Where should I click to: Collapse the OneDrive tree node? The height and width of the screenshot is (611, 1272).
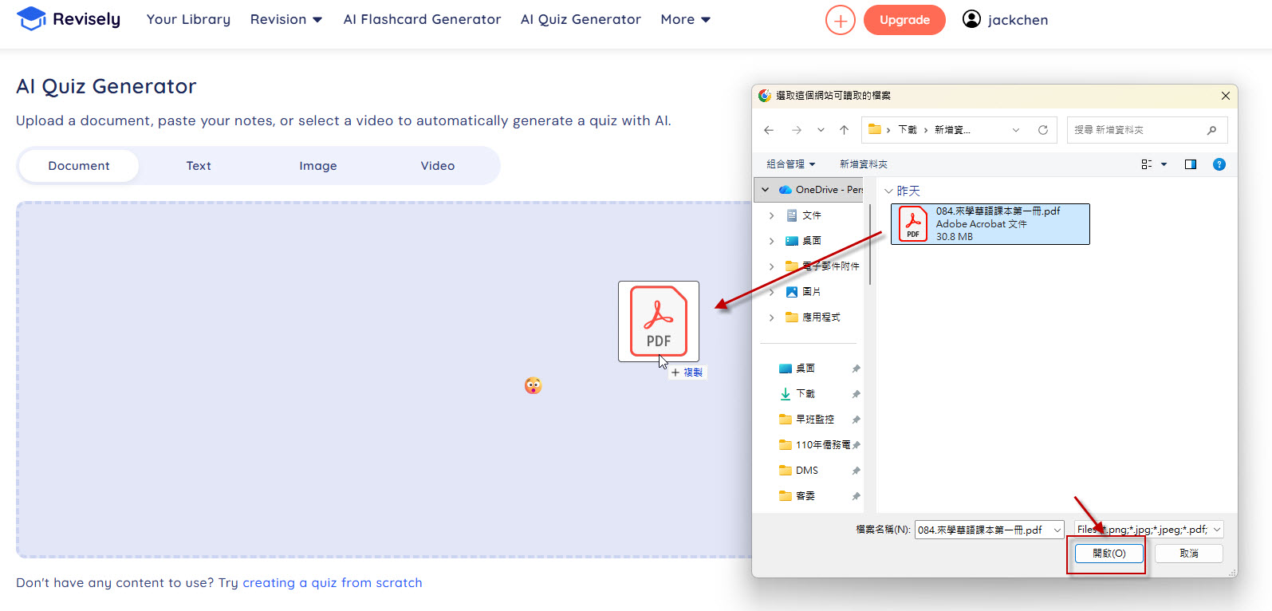766,190
